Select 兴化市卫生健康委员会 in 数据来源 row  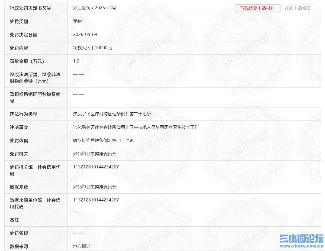tap(95, 187)
